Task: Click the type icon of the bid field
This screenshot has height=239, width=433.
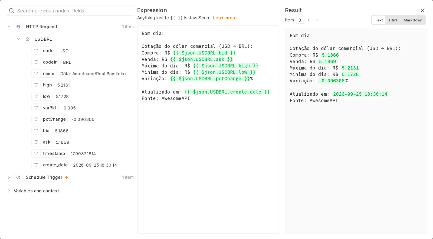Action: [x=36, y=131]
